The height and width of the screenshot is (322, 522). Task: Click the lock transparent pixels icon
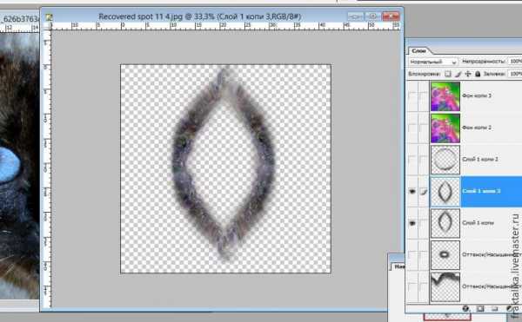tap(448, 74)
